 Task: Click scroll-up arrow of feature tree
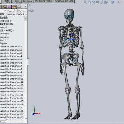[x=26, y=14]
